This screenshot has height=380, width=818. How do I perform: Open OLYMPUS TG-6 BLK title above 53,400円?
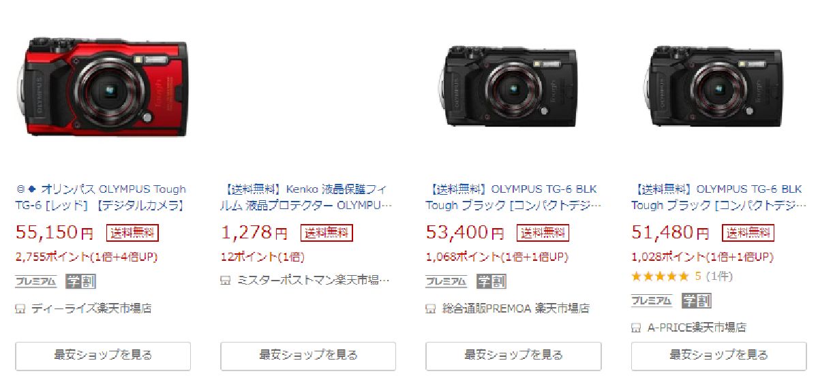pyautogui.click(x=513, y=197)
